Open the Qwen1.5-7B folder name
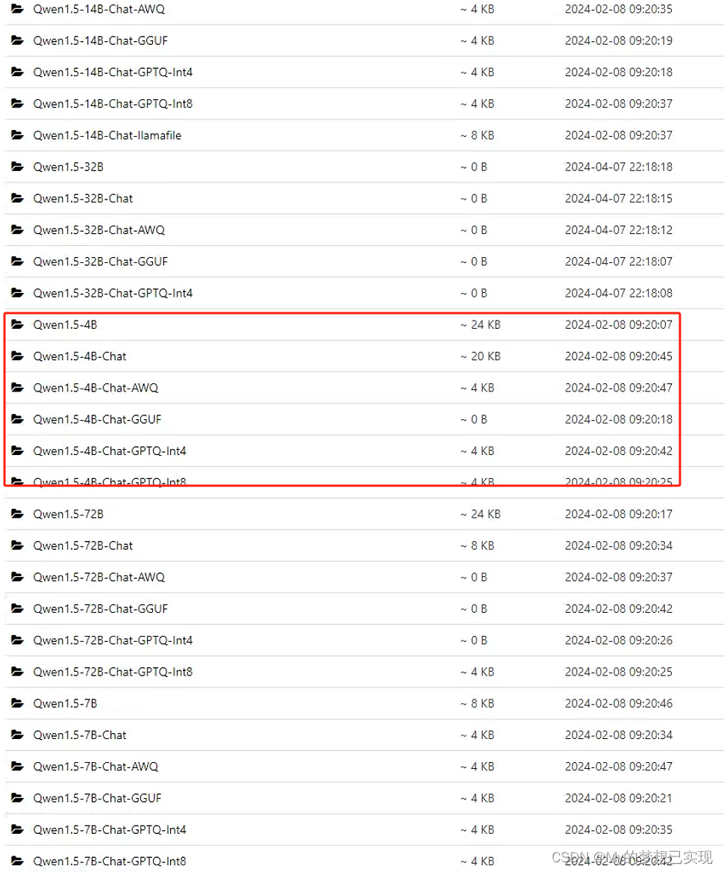This screenshot has width=724, height=872. point(65,703)
